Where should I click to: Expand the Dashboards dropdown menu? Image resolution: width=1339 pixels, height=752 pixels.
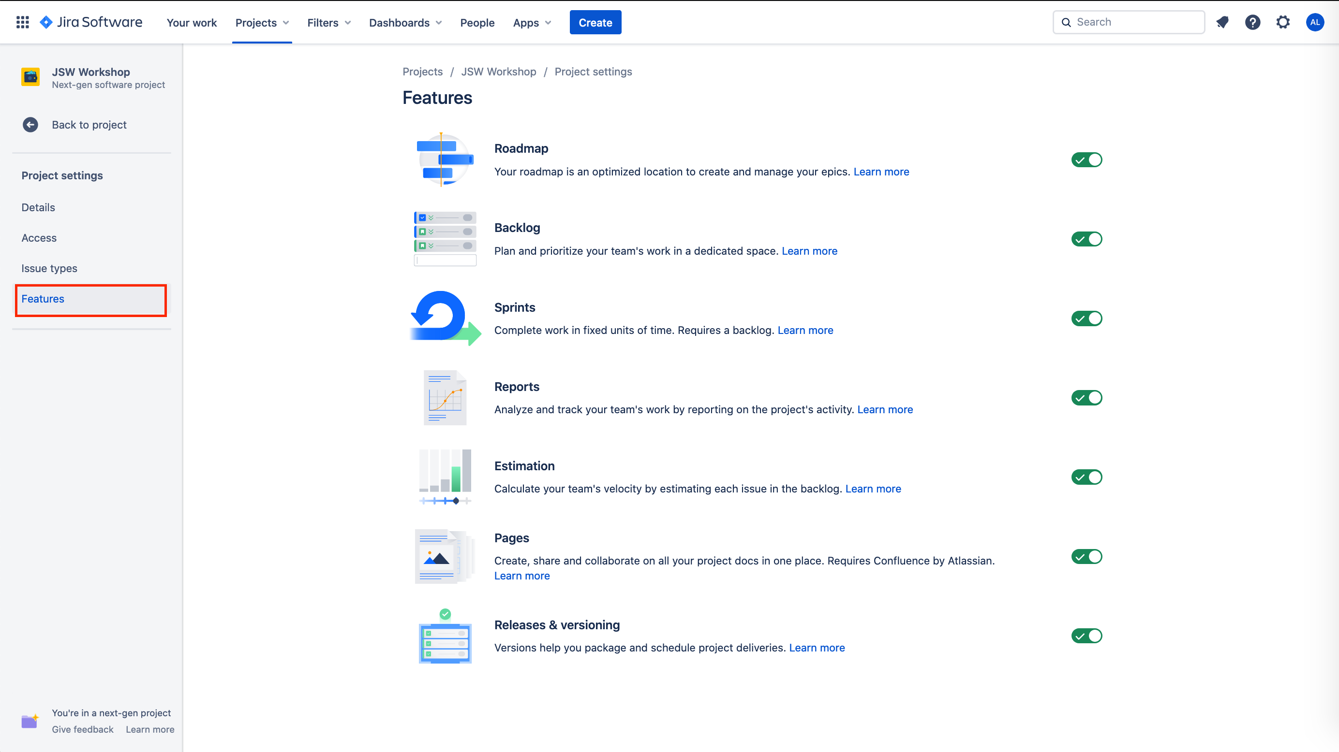pos(405,22)
